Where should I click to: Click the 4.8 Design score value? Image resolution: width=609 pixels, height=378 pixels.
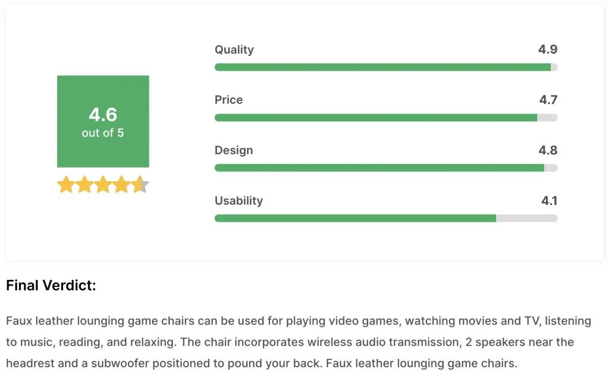(548, 150)
